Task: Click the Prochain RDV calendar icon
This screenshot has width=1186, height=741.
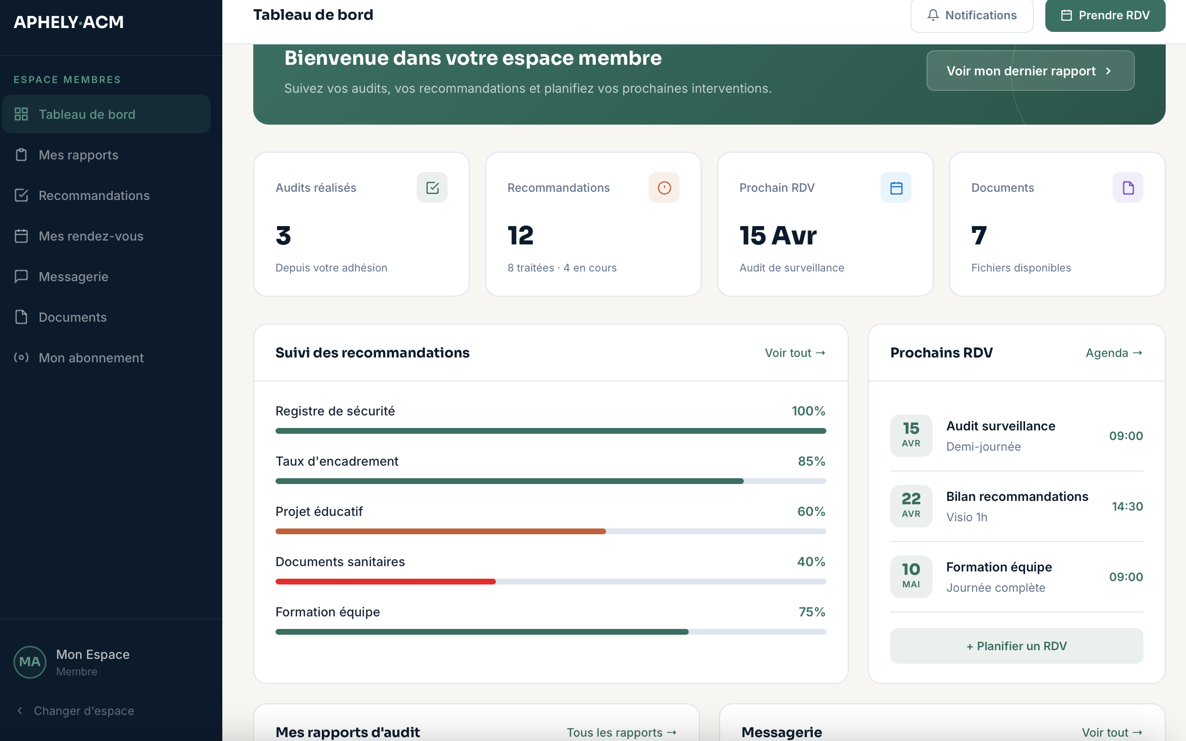Action: pos(896,187)
